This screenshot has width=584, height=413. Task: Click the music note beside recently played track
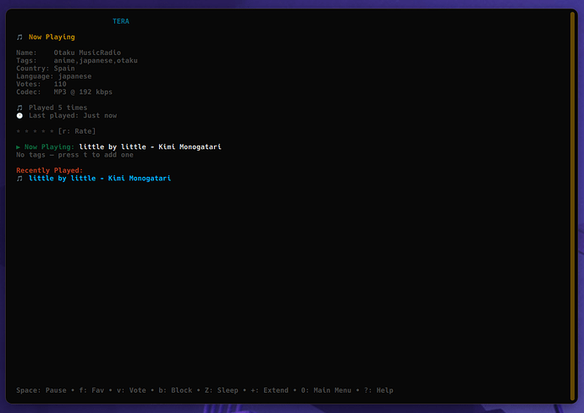[19, 179]
